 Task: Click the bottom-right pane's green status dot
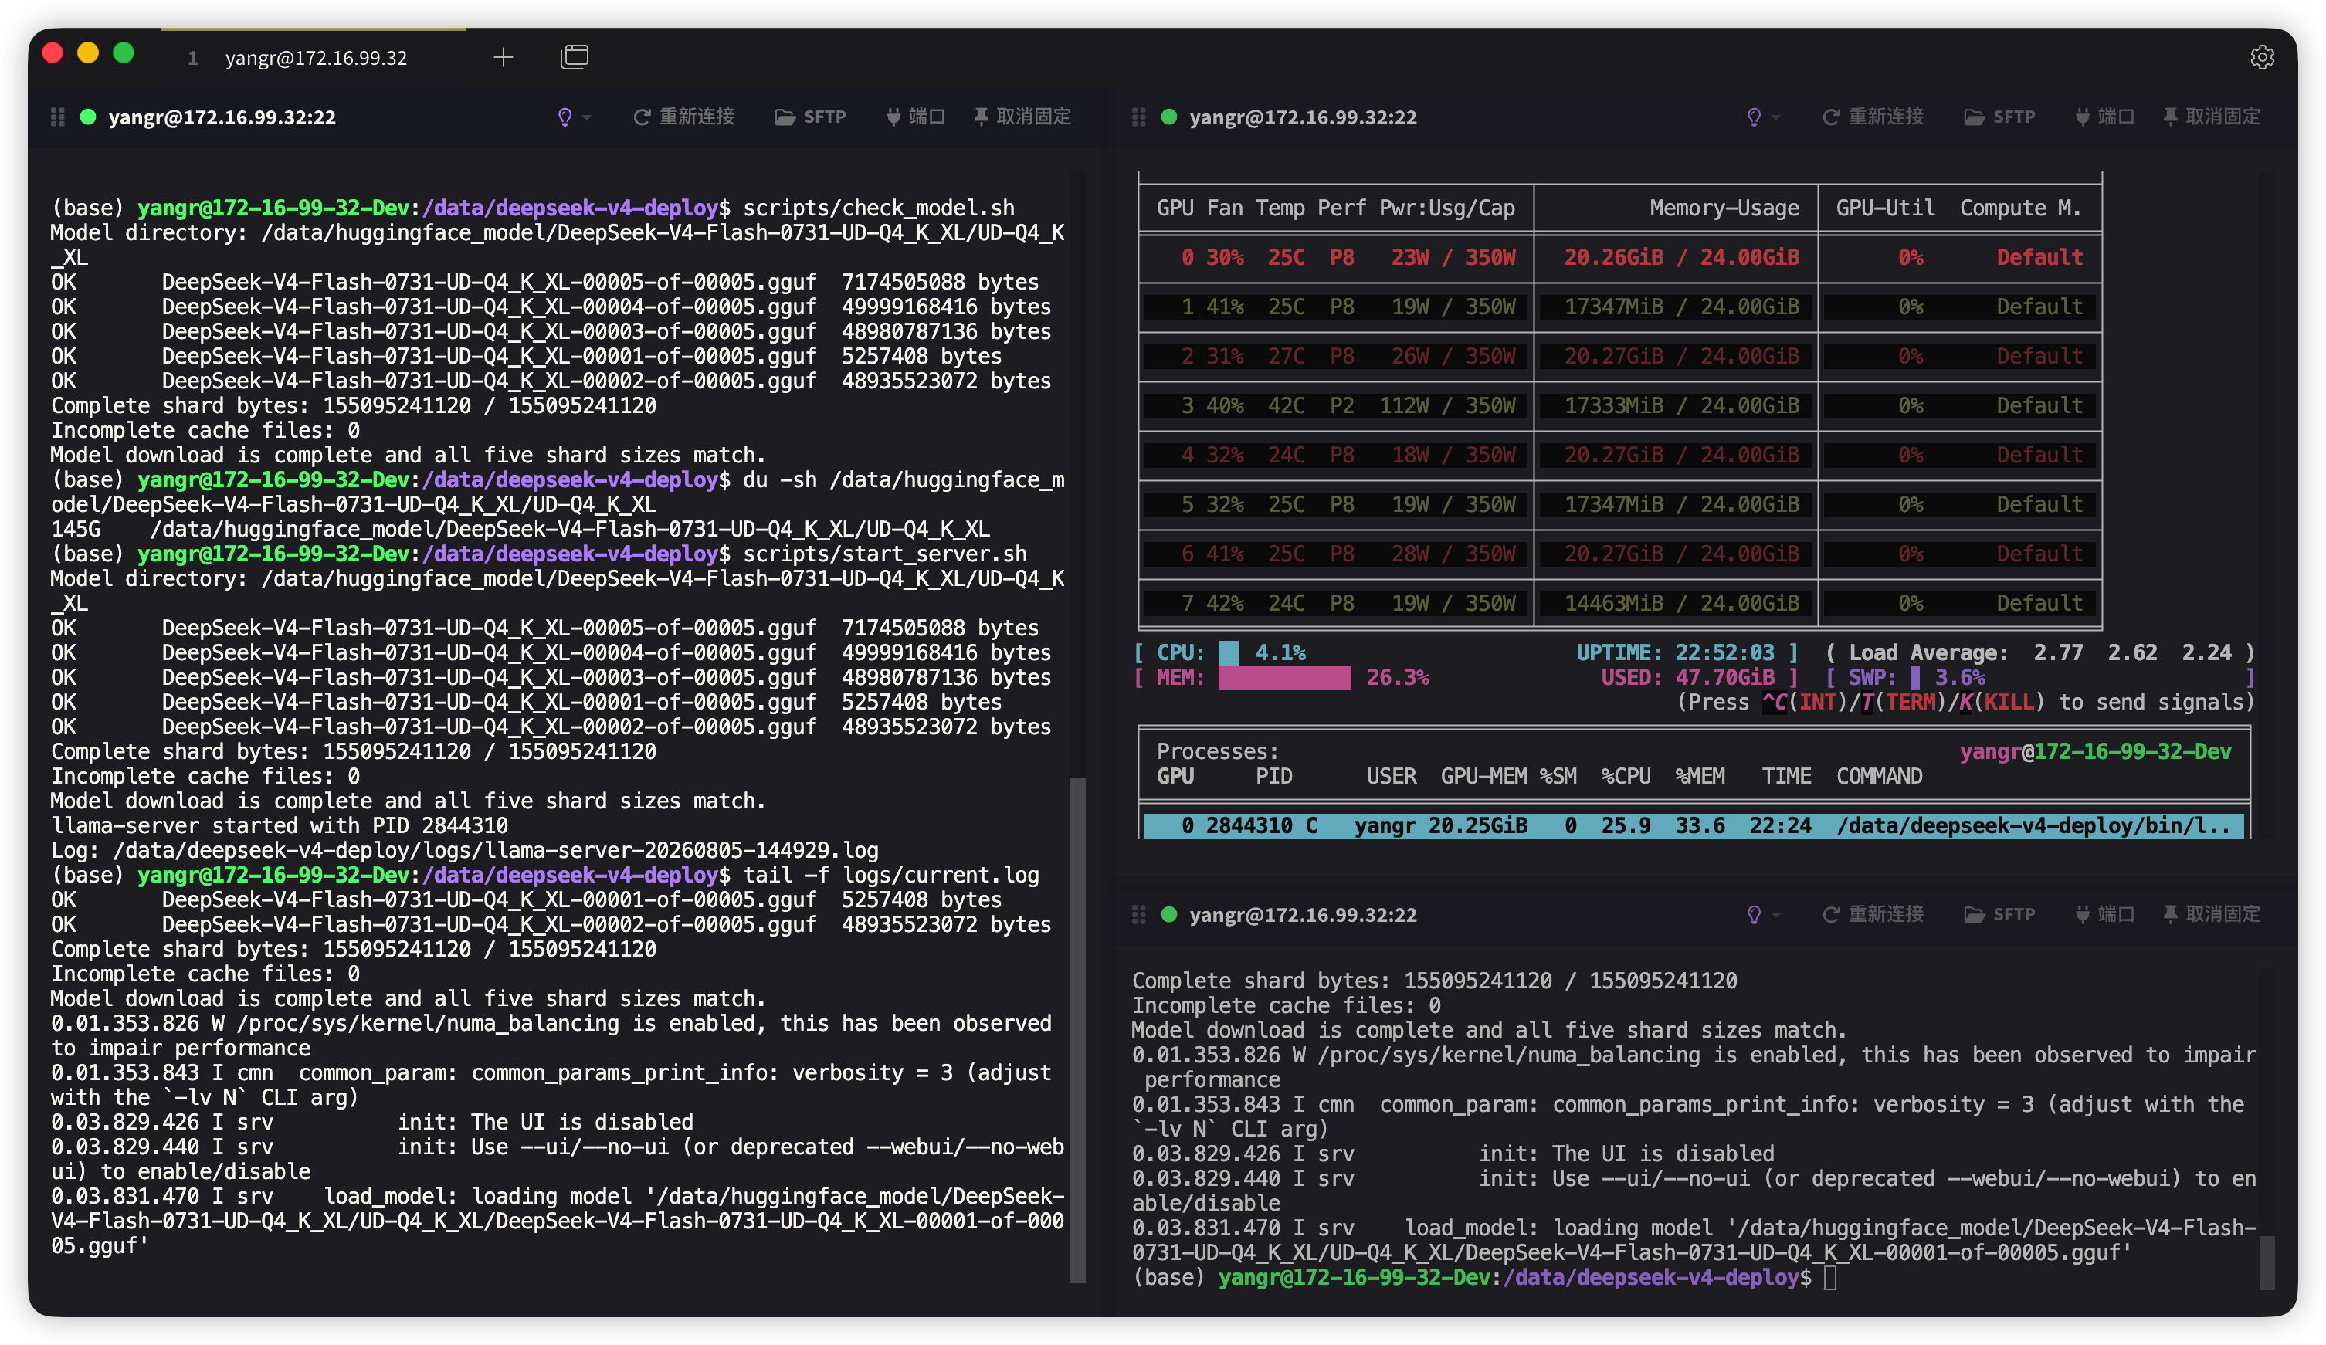(1168, 915)
